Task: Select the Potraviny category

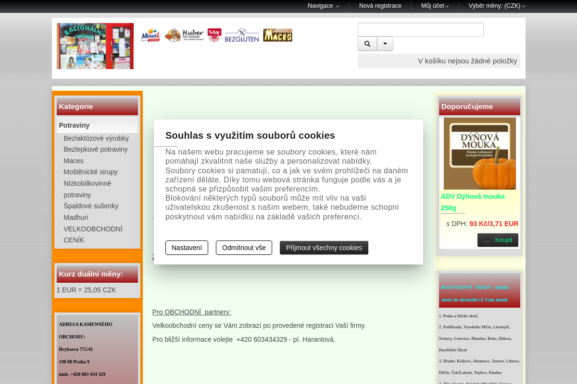Action: coord(97,125)
